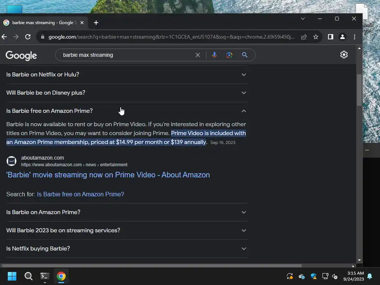Screen dimensions: 380x285
Task: Open Windows Start menu
Action: tap(12, 276)
